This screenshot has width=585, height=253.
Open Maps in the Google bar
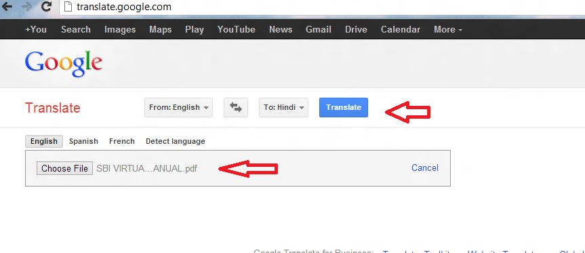click(161, 29)
